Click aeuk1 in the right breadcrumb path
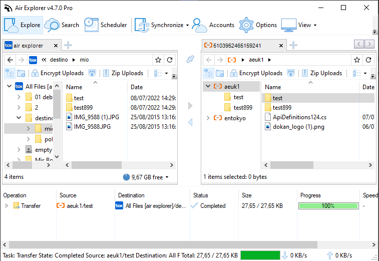The image size is (379, 261). [x=256, y=60]
